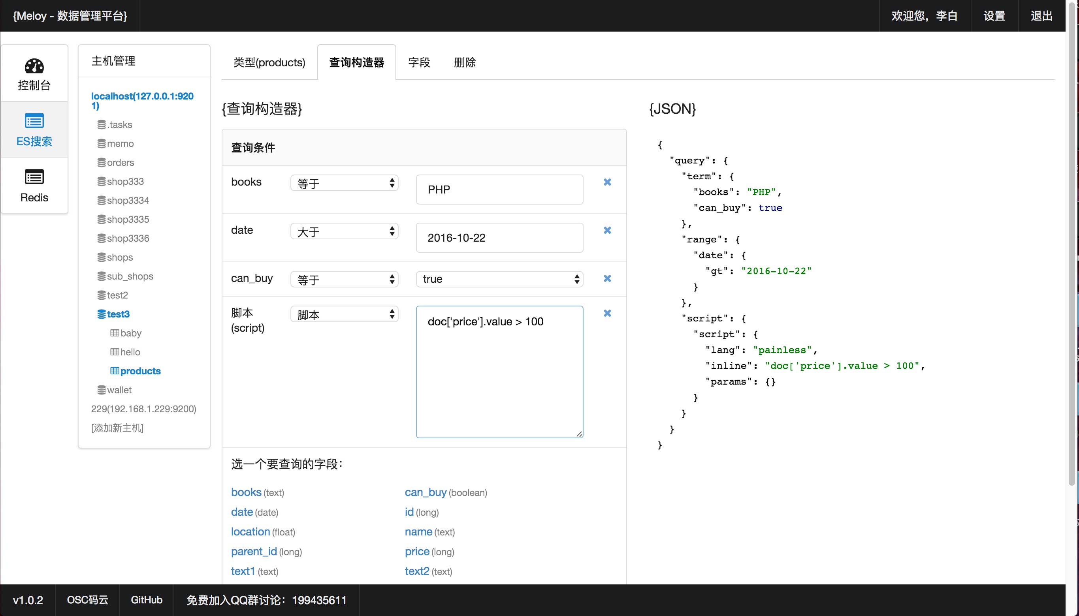1079x616 pixels.
Task: Click the table icon beside baby
Action: coord(115,333)
